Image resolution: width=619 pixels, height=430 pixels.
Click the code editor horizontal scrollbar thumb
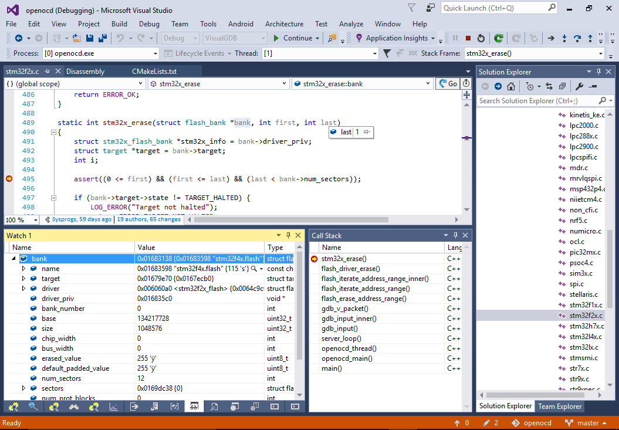point(292,219)
